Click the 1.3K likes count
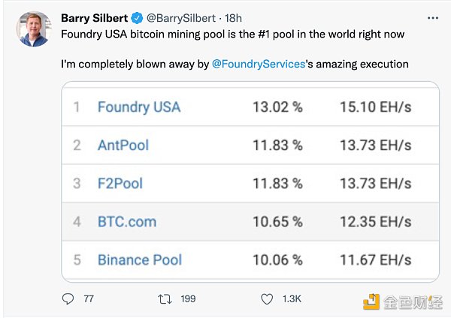 click(292, 299)
